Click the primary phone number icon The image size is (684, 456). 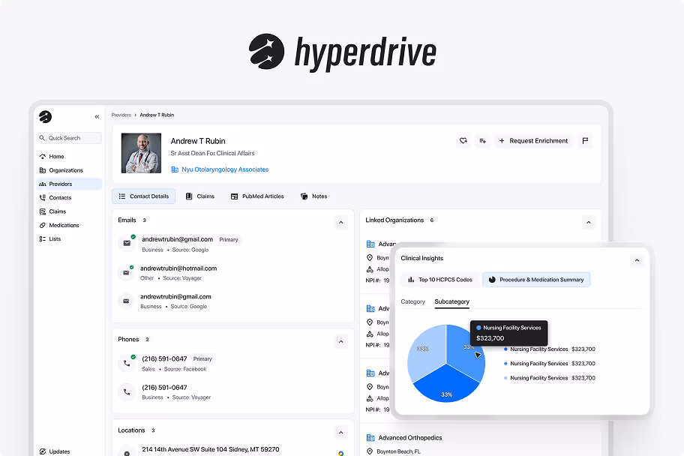(127, 363)
